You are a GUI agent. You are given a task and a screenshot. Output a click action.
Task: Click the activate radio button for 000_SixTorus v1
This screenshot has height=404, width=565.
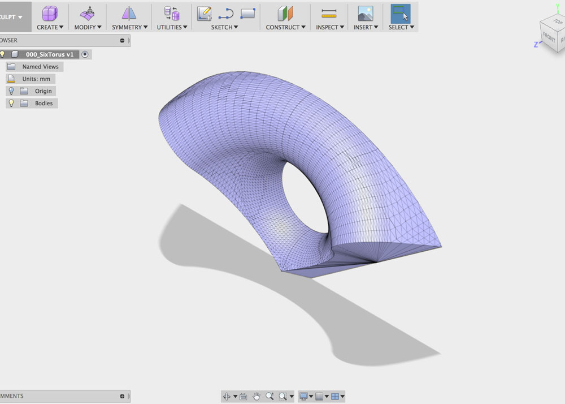[85, 54]
